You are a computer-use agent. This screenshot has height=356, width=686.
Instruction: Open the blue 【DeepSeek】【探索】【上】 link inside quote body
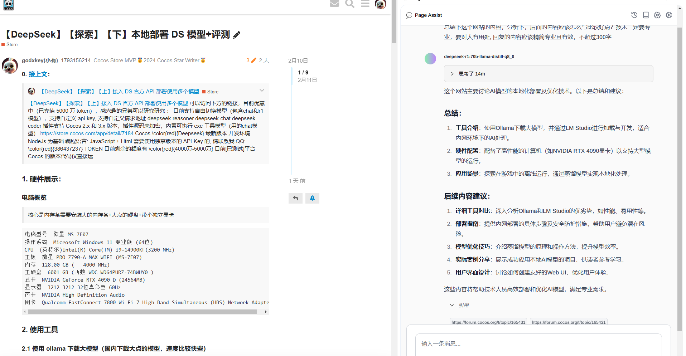pyautogui.click(x=108, y=103)
